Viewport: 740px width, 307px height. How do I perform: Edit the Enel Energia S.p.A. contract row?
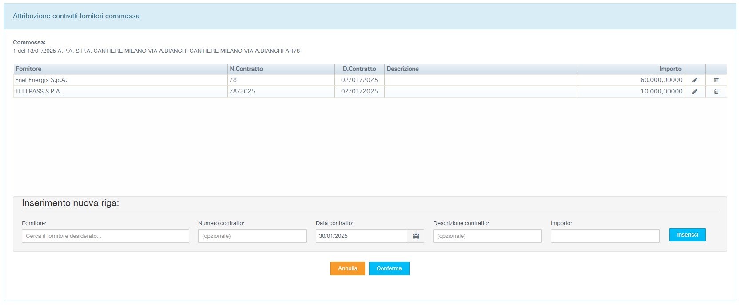(x=695, y=80)
